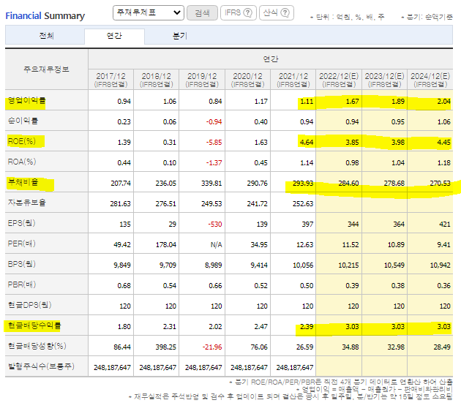Image resolution: width=461 pixels, height=411 pixels.
Task: Click the 현금배당수익률 row label
Action: click(x=34, y=325)
